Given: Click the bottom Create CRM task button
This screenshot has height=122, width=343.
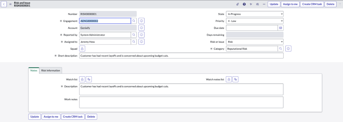Looking at the screenshot, I should point(73,116).
